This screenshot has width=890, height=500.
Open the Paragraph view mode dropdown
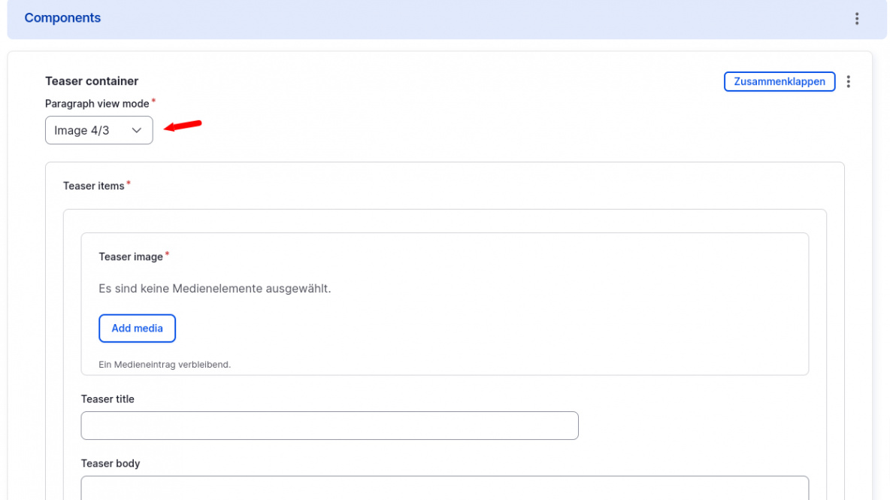(98, 130)
